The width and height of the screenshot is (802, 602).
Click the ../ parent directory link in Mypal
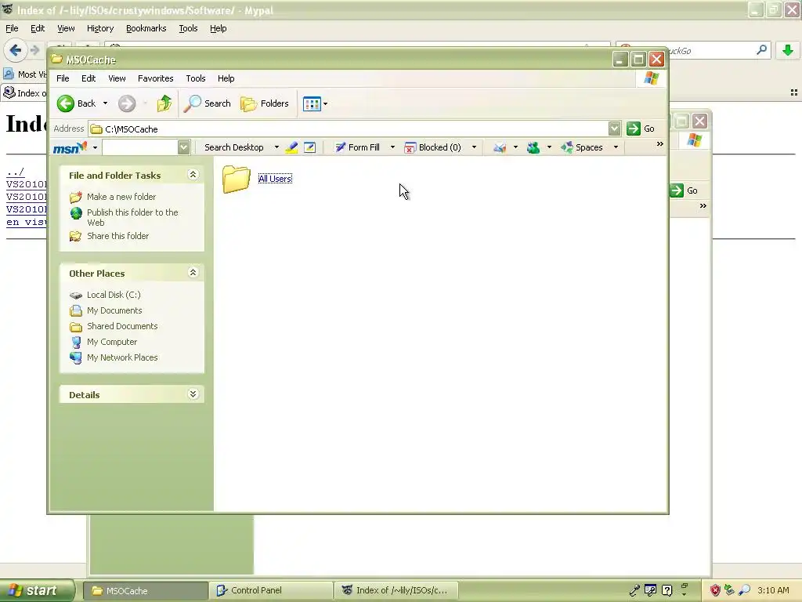pos(16,172)
